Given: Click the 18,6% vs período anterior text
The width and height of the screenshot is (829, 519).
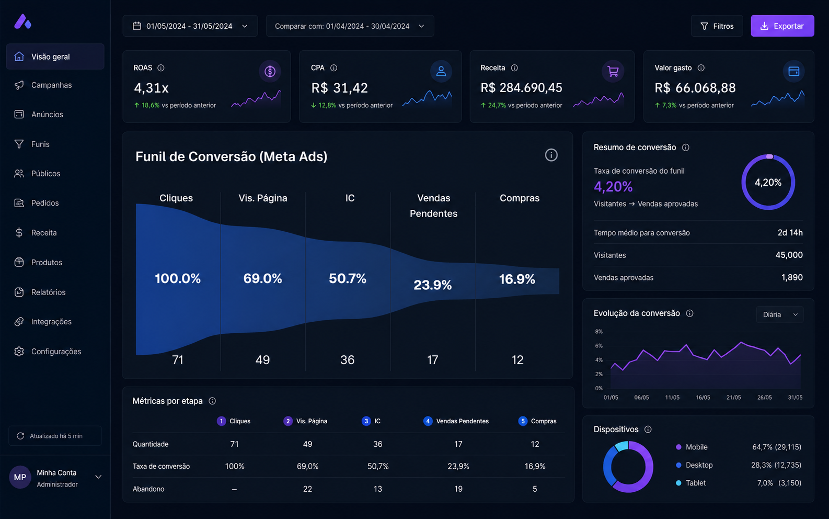Looking at the screenshot, I should 175,105.
